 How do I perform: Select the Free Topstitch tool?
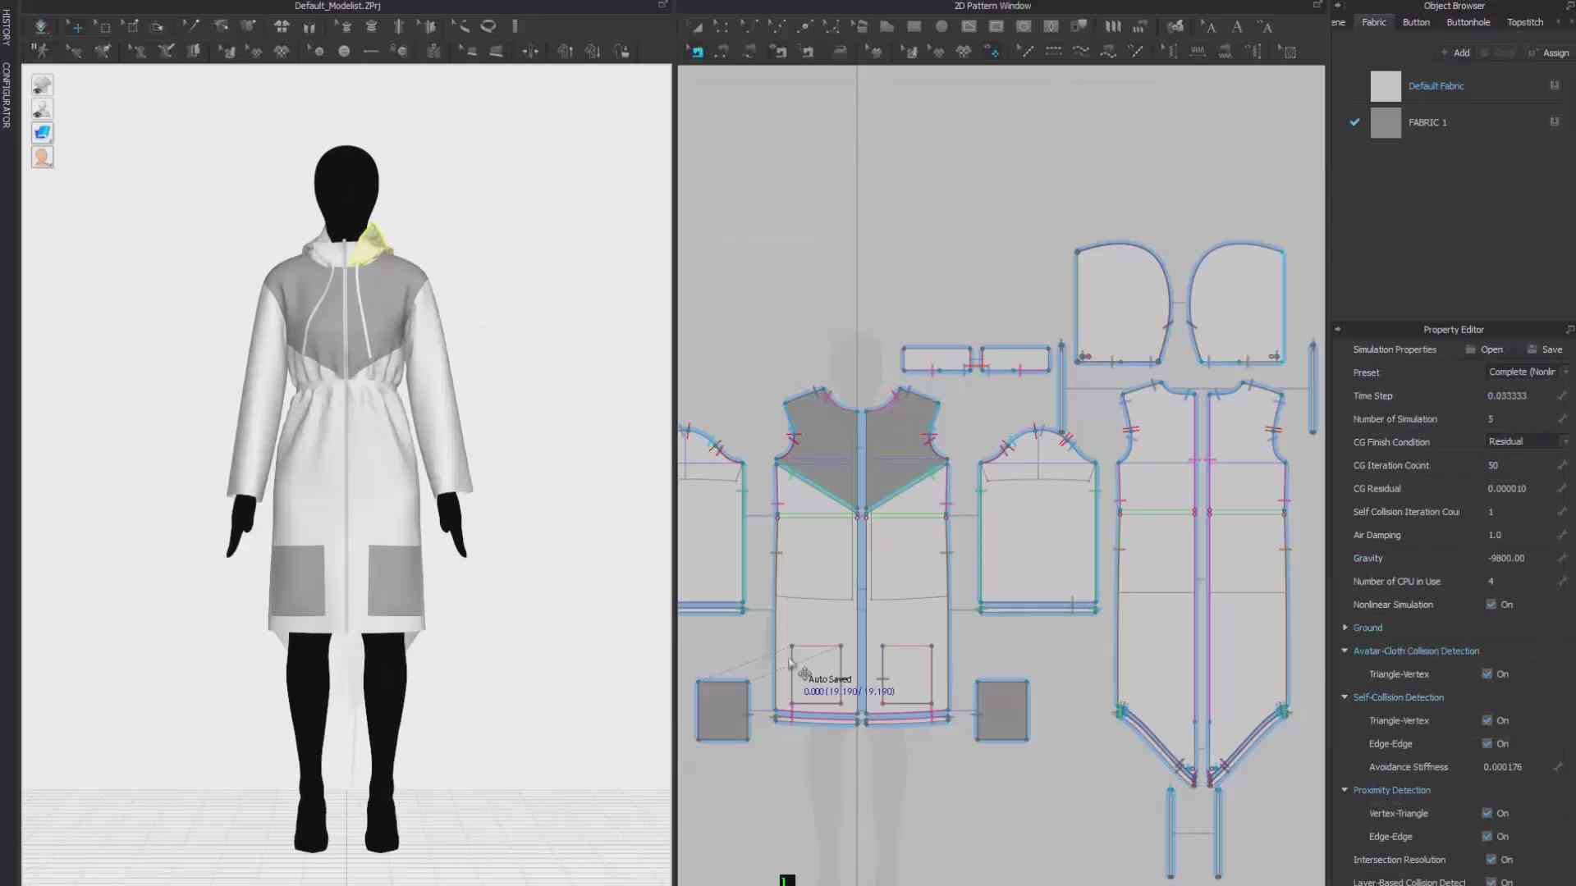[x=1080, y=52]
